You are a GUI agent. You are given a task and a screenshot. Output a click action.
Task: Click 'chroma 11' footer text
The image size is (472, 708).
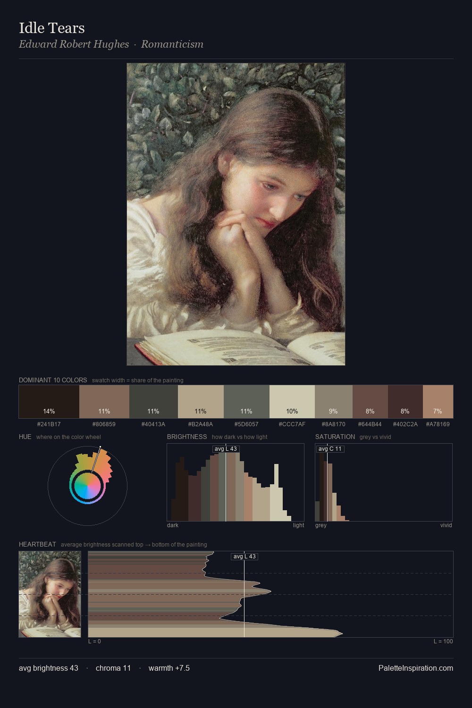(x=113, y=668)
